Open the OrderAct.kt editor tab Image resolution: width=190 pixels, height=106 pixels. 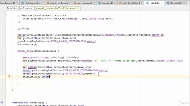(x=107, y=3)
